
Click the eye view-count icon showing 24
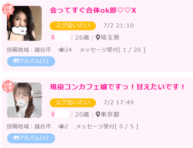61,50
